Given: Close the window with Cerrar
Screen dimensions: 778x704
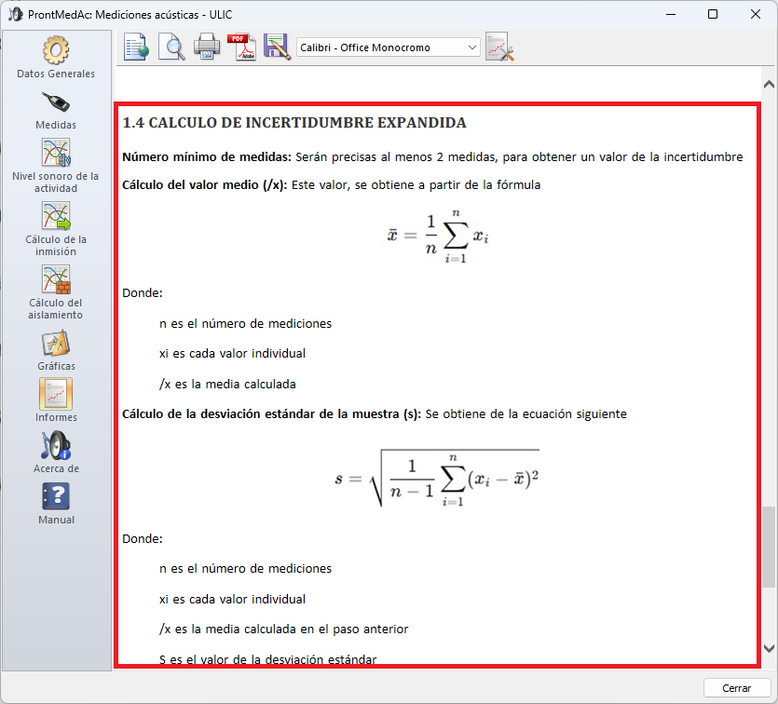Looking at the screenshot, I should (735, 687).
